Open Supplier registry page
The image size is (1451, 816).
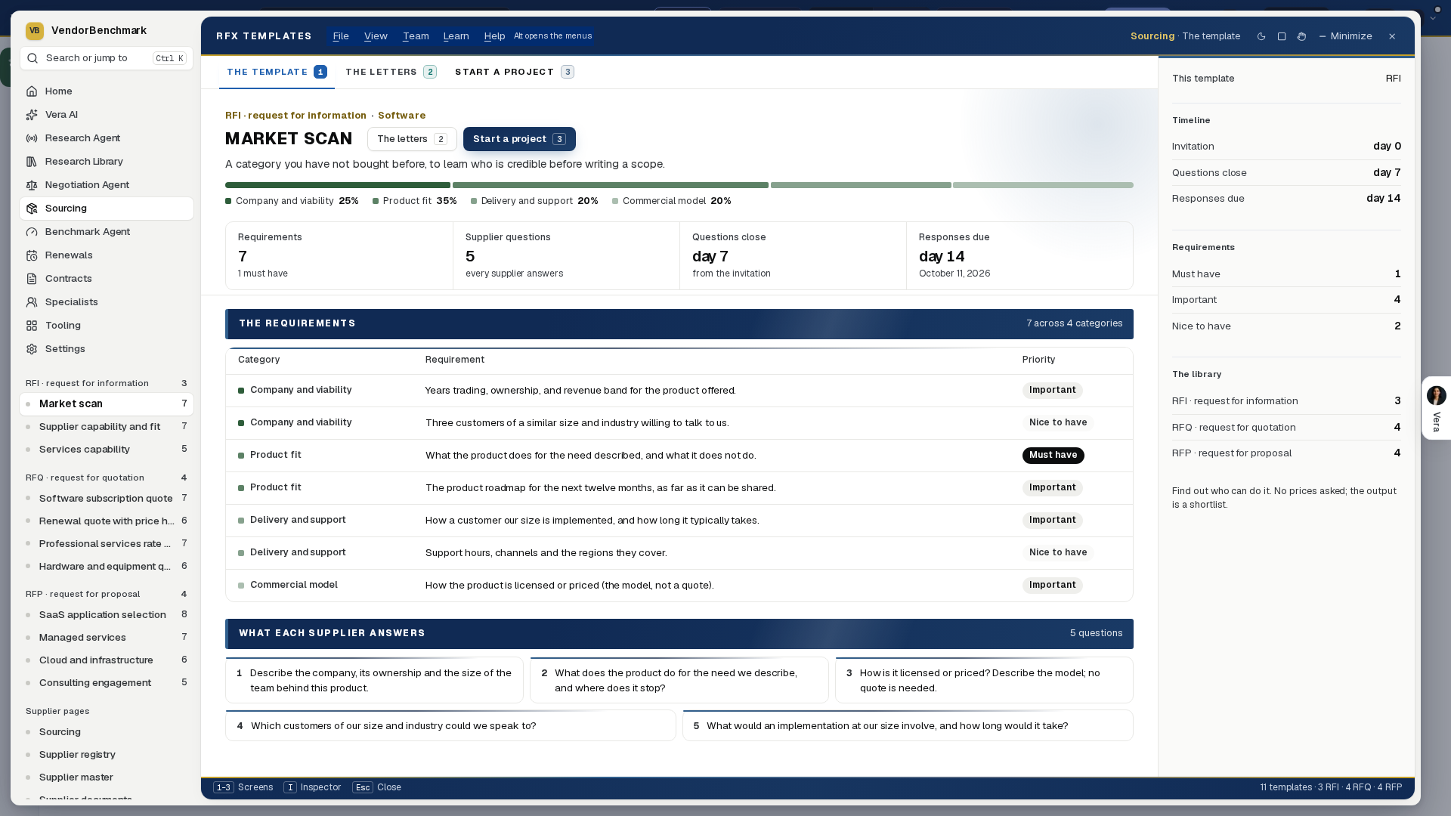pos(107,755)
